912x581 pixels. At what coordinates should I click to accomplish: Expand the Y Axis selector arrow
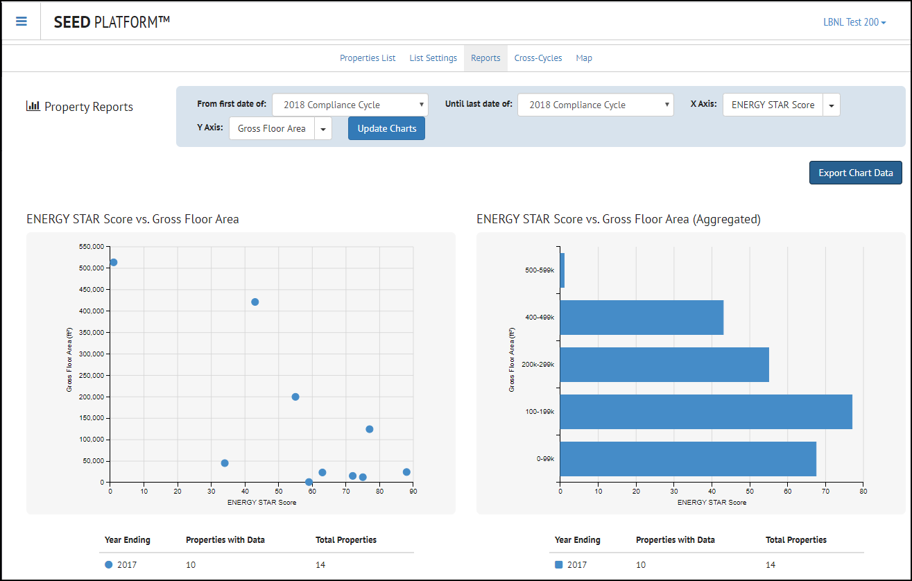tap(323, 128)
